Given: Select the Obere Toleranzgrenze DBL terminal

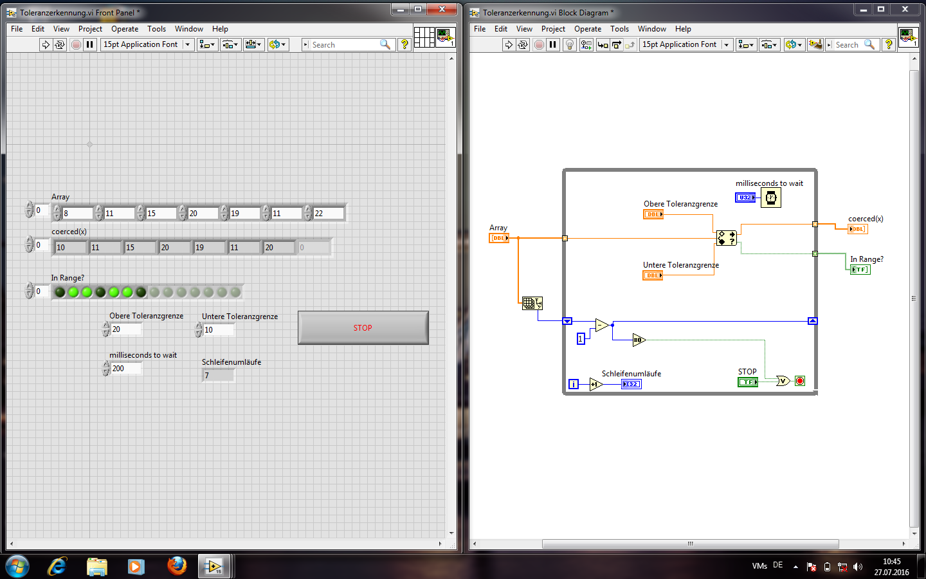Looking at the screenshot, I should click(653, 214).
